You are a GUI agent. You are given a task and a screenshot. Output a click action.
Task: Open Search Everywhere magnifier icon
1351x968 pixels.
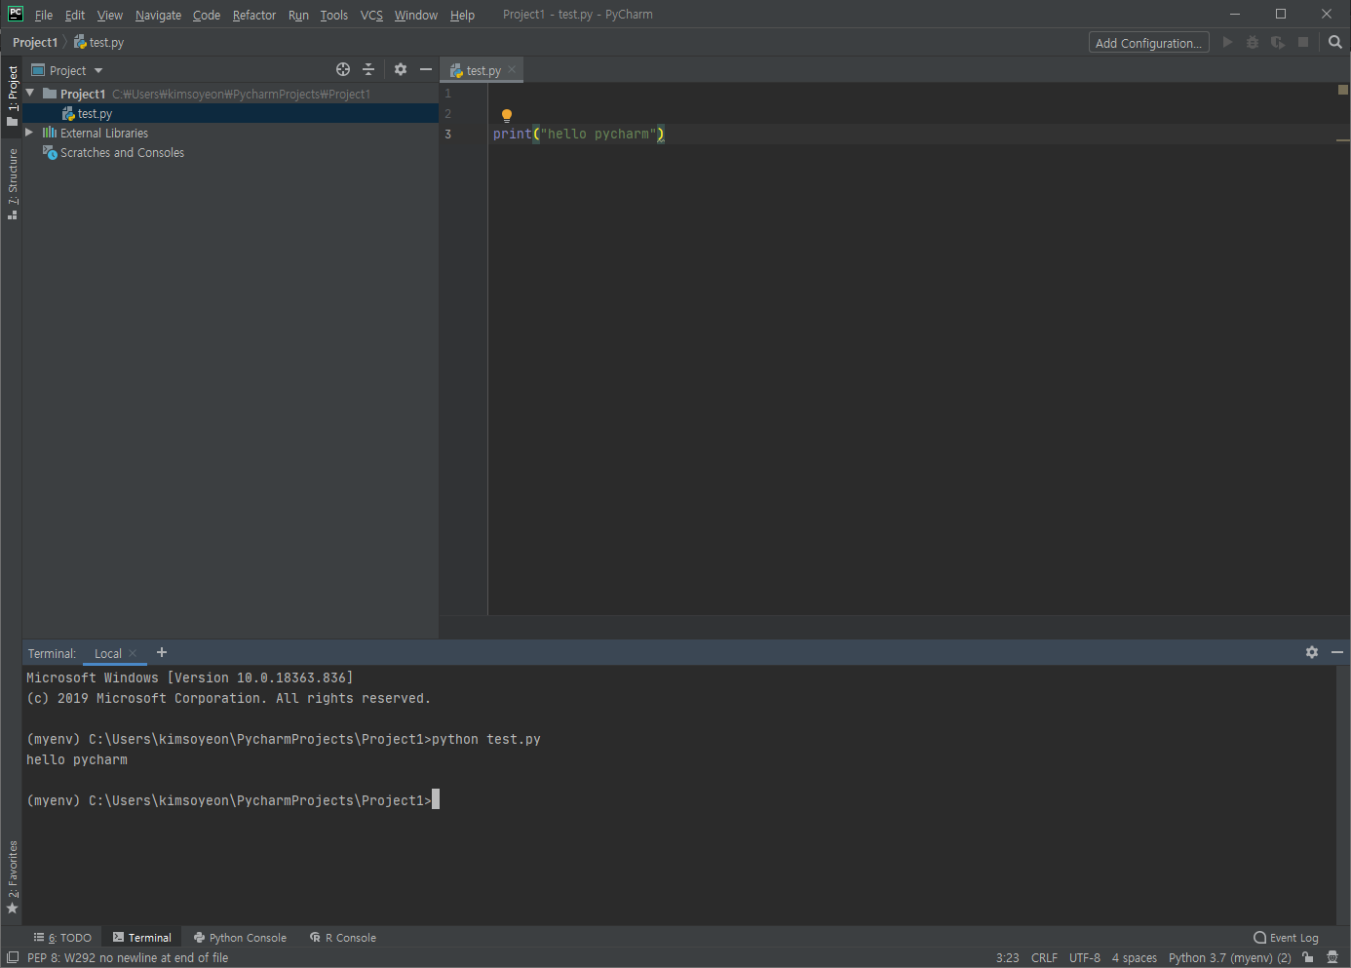(1335, 42)
